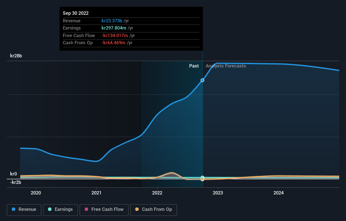The image size is (346, 221).
Task: Click the kr0 axis label
Action: tap(13, 174)
